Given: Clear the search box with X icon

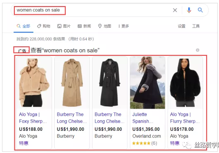Looking at the screenshot, I should [175, 10].
